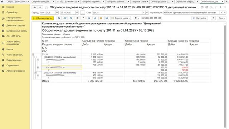229x129 pixels.
Task: Click the collapse-groups icon in the toolbar
Action: (83, 18)
